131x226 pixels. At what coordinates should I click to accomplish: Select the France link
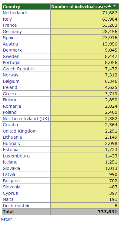pyautogui.click(x=10, y=25)
